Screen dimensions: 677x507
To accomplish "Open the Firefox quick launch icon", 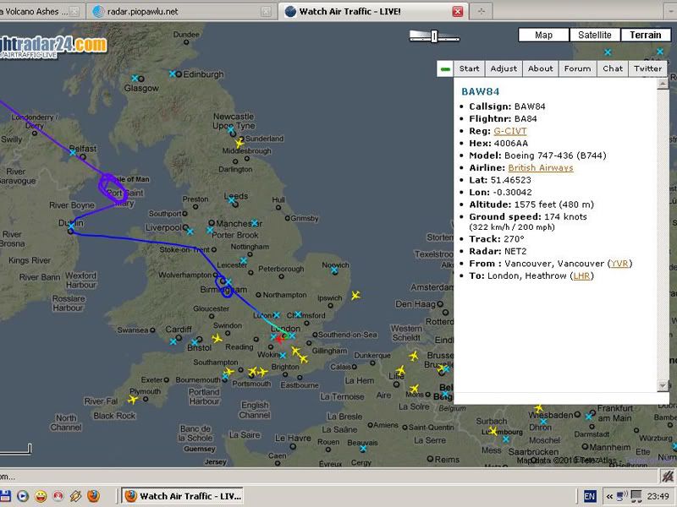I will (93, 496).
